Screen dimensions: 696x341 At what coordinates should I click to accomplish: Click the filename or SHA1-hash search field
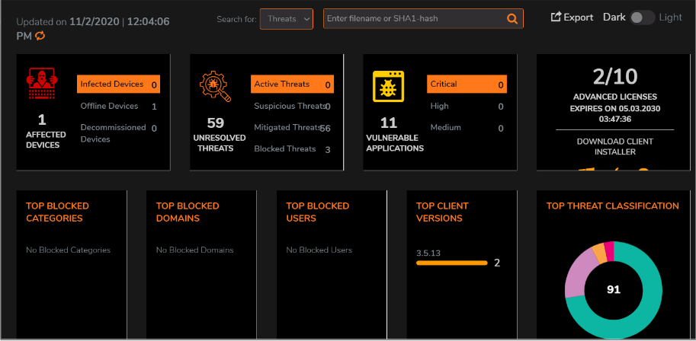[x=423, y=18]
